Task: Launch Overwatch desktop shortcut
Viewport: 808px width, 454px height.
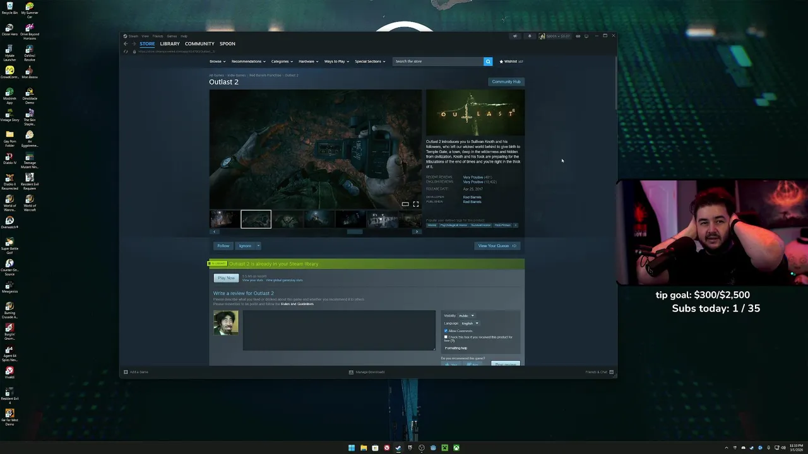Action: tap(9, 223)
